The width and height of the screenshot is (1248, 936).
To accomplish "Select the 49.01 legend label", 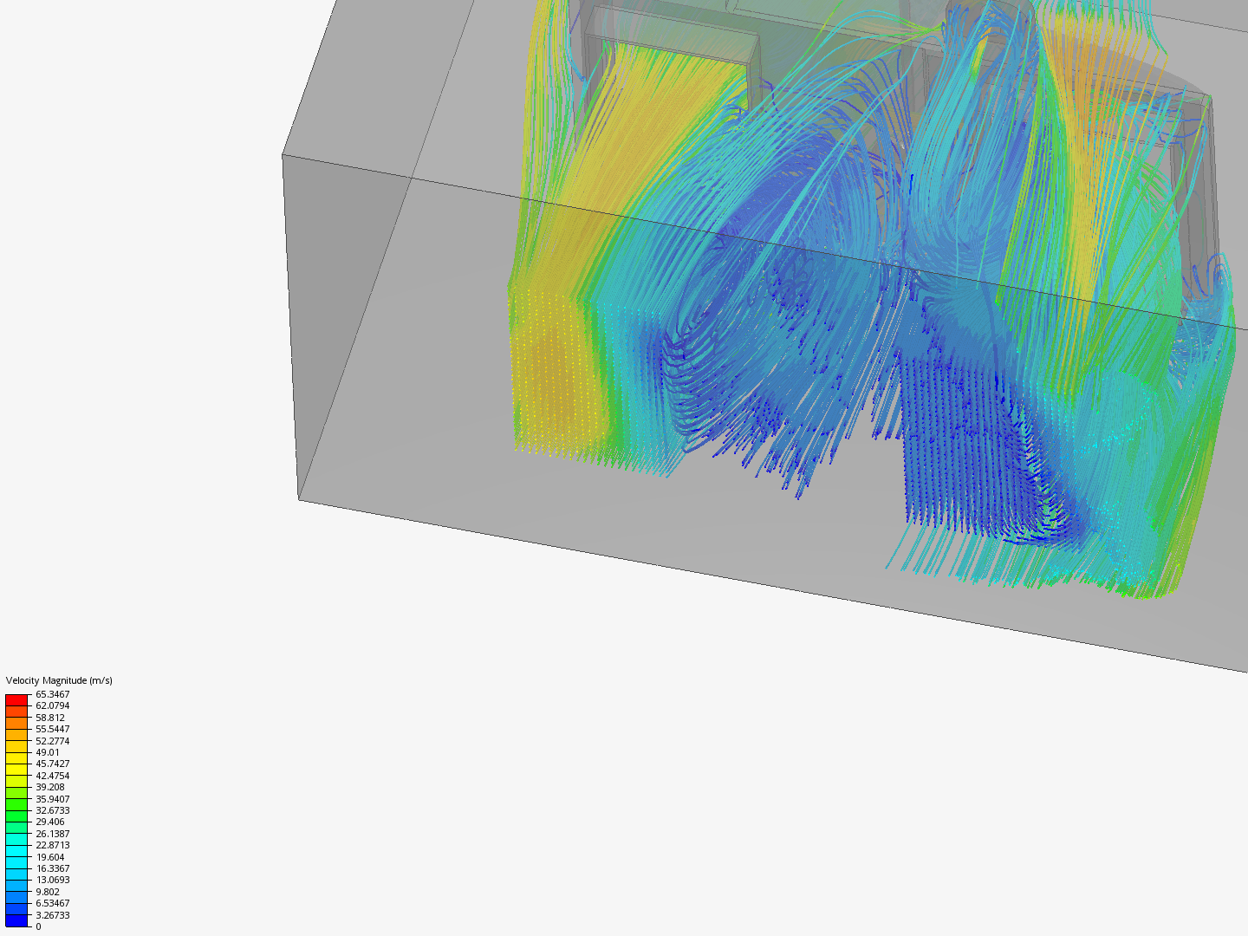I will point(48,752).
